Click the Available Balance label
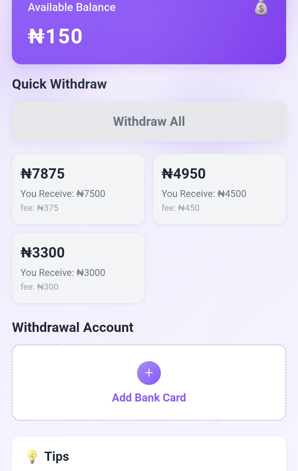Image resolution: width=298 pixels, height=471 pixels. [x=72, y=7]
